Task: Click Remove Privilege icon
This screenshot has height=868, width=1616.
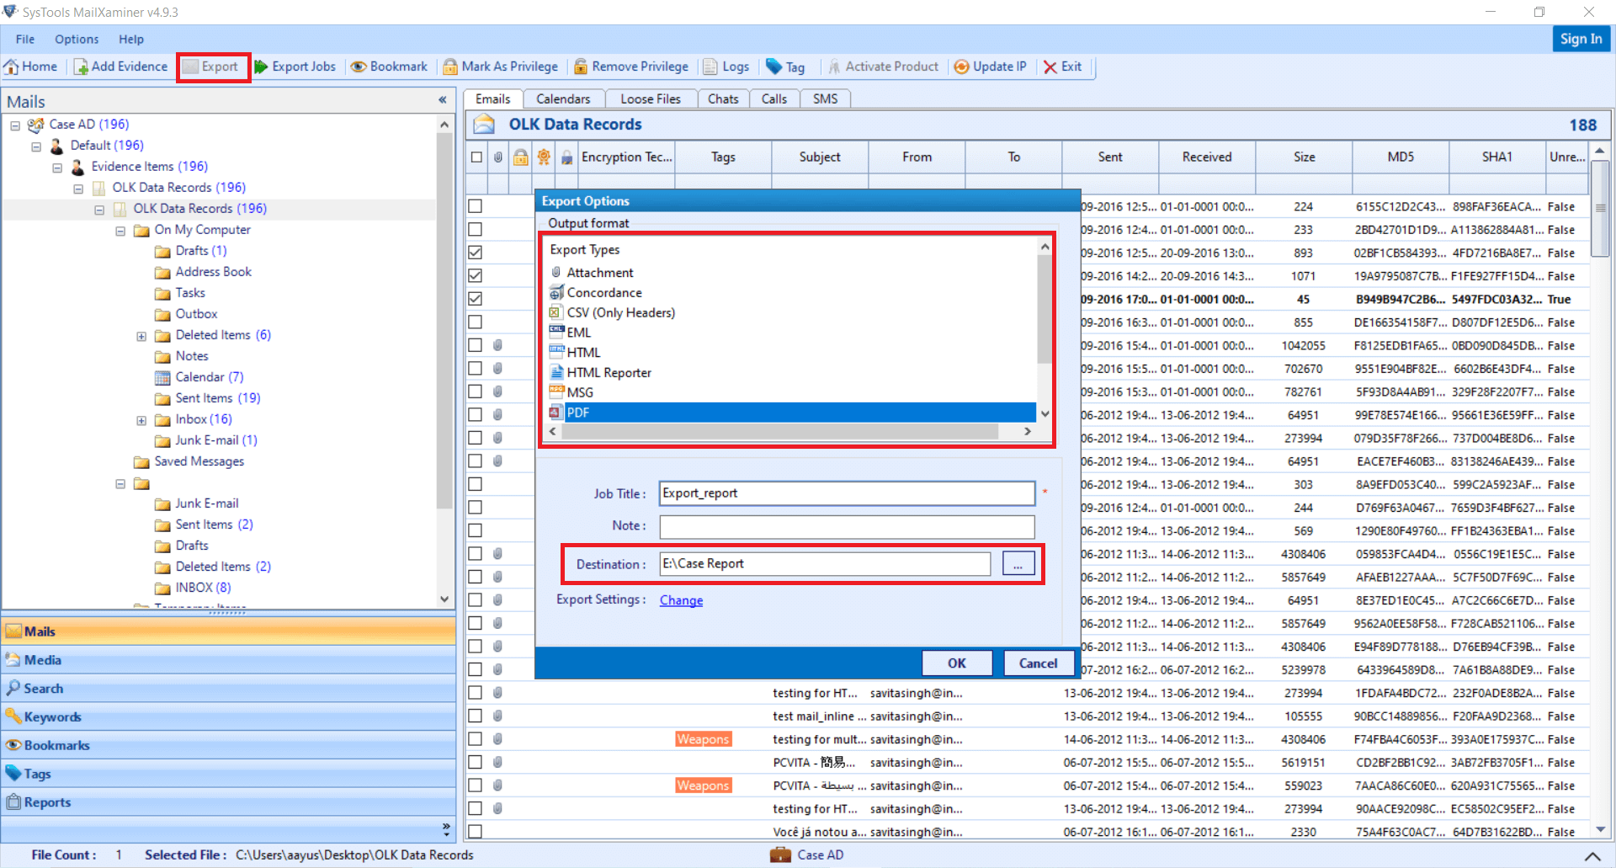Action: click(630, 67)
